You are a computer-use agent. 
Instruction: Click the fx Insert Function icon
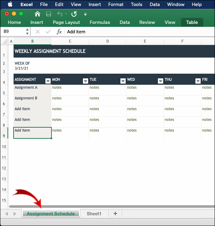tap(59, 31)
